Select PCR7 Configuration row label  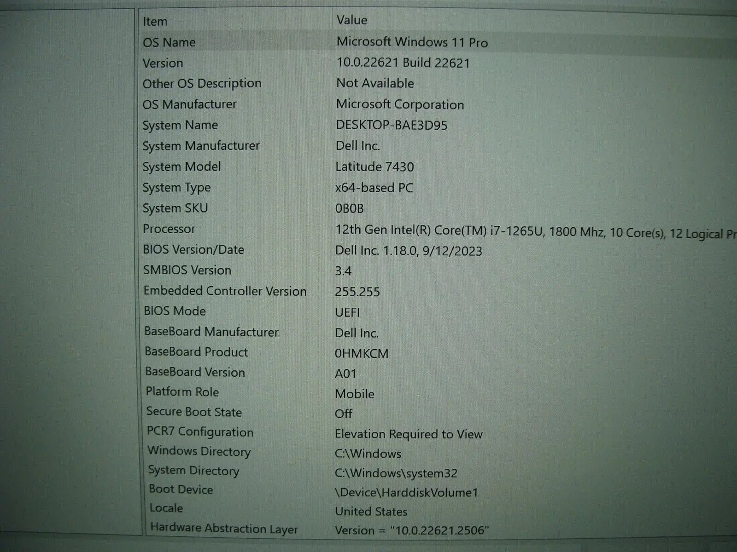[x=200, y=432]
